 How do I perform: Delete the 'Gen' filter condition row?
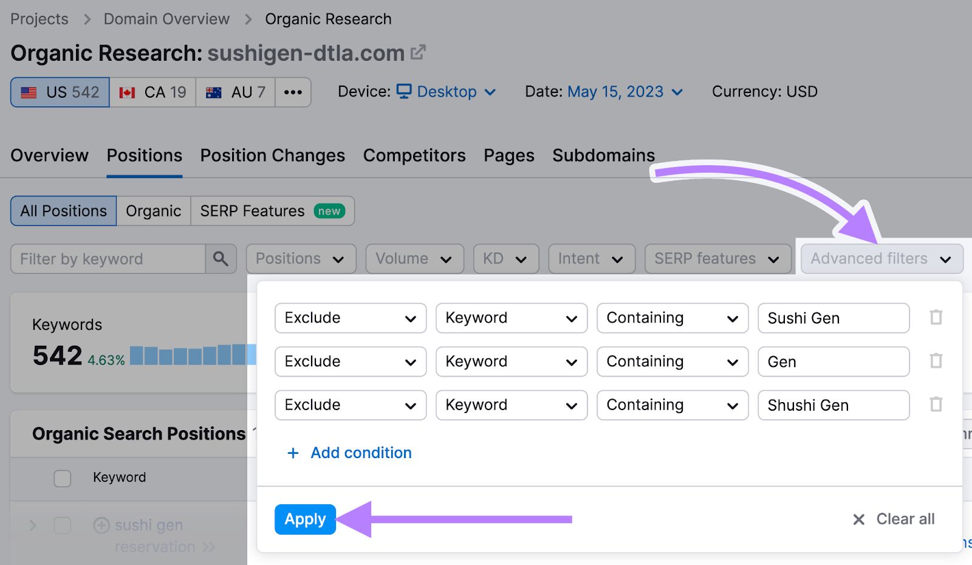tap(936, 361)
